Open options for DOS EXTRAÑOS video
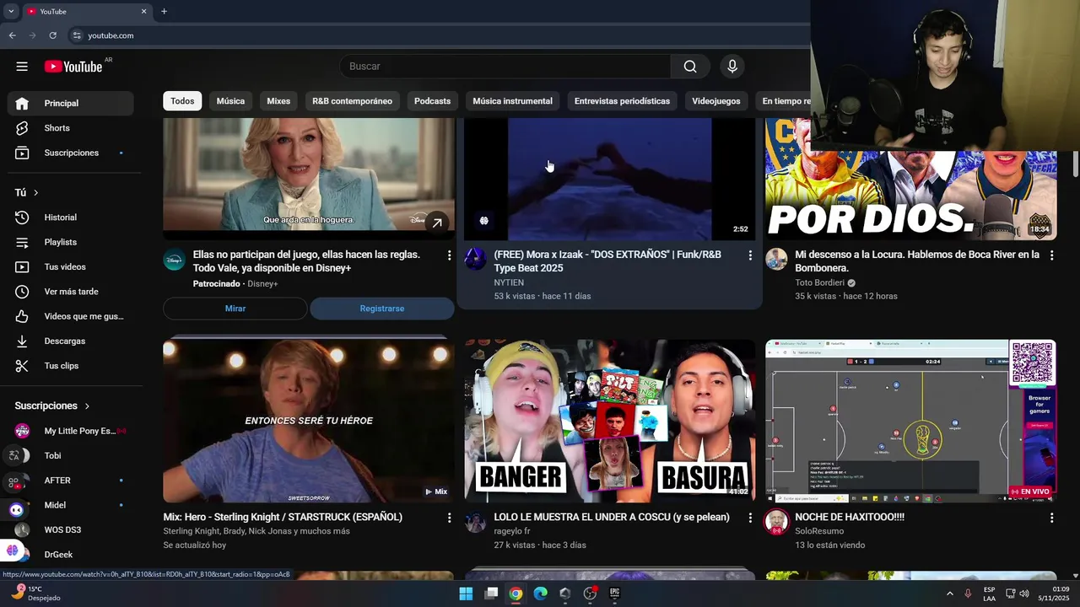1080x607 pixels. 750,255
